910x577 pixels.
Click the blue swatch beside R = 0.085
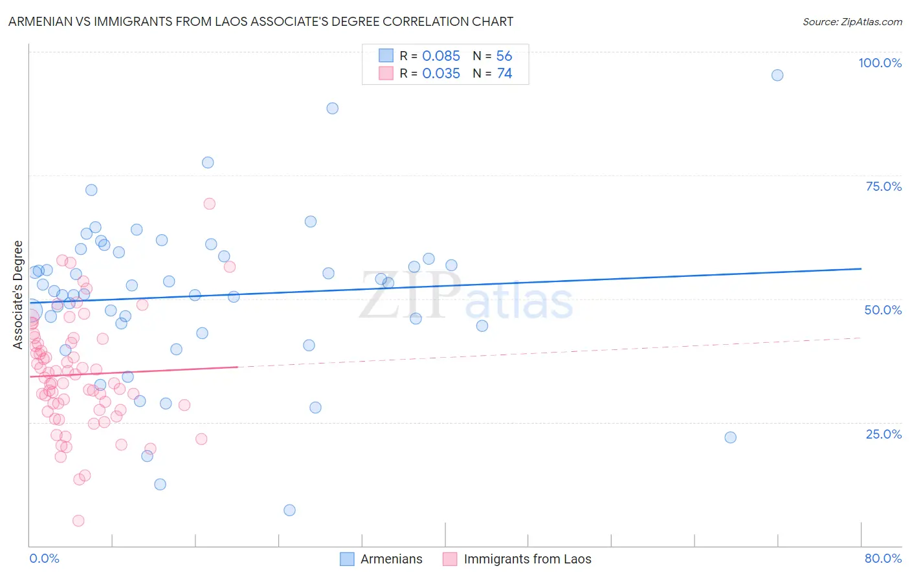pyautogui.click(x=386, y=56)
